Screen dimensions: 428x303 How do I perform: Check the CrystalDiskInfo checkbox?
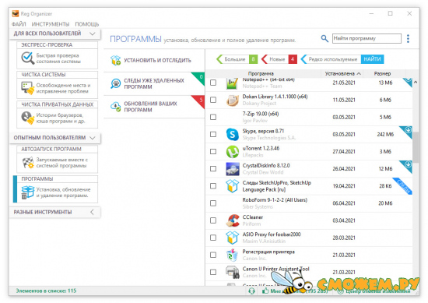click(213, 169)
